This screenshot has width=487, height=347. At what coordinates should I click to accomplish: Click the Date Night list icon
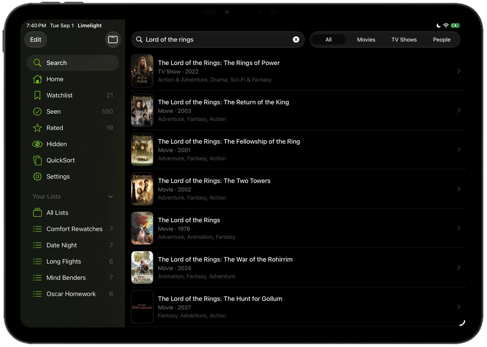tap(37, 245)
